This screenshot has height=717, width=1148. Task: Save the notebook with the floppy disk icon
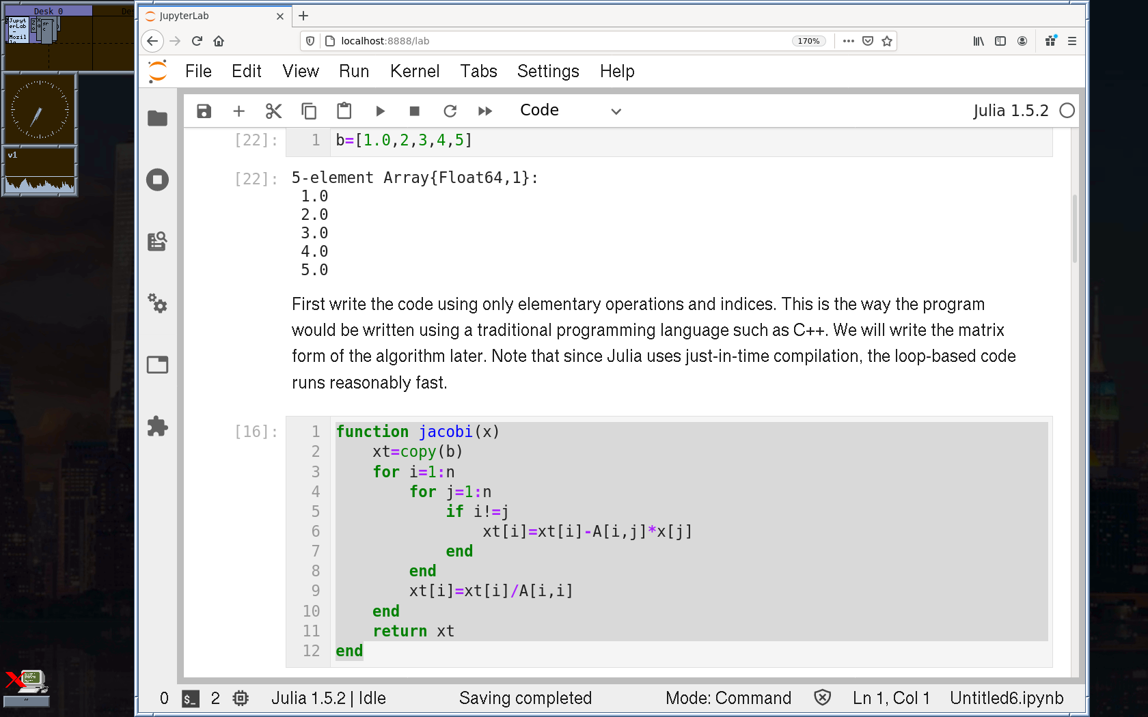coord(204,111)
